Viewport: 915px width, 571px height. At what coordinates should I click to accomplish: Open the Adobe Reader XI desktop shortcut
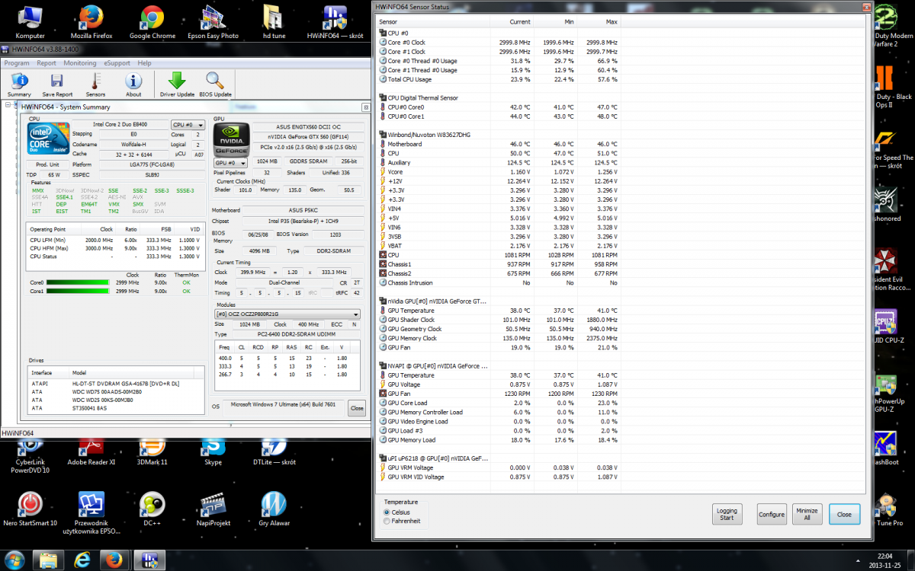point(91,453)
